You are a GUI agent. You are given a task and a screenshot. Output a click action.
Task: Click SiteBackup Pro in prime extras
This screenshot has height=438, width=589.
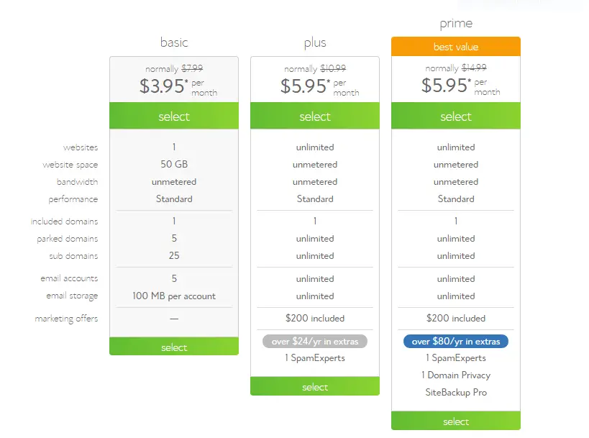(x=456, y=392)
